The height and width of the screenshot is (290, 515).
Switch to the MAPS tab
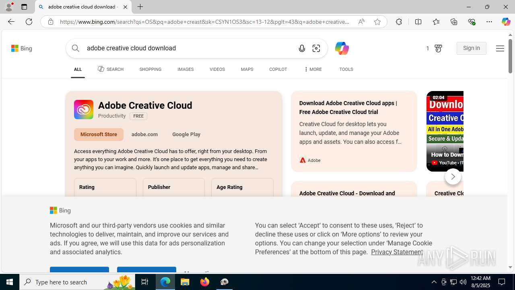click(x=247, y=69)
